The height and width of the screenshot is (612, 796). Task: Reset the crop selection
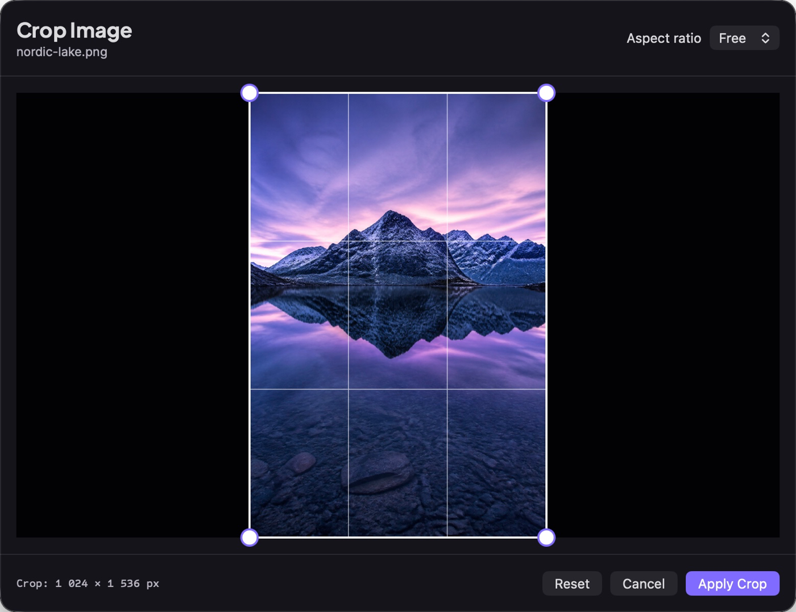pos(572,584)
